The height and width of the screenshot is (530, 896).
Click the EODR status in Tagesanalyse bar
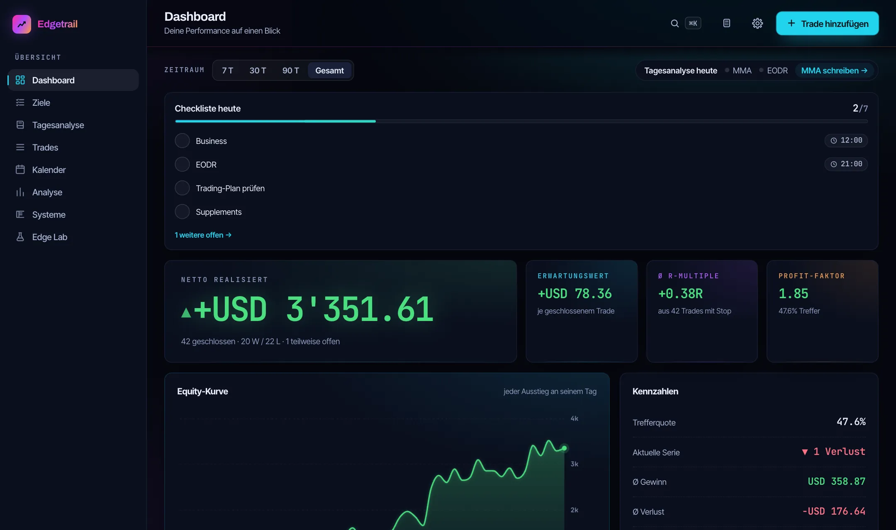click(x=774, y=71)
